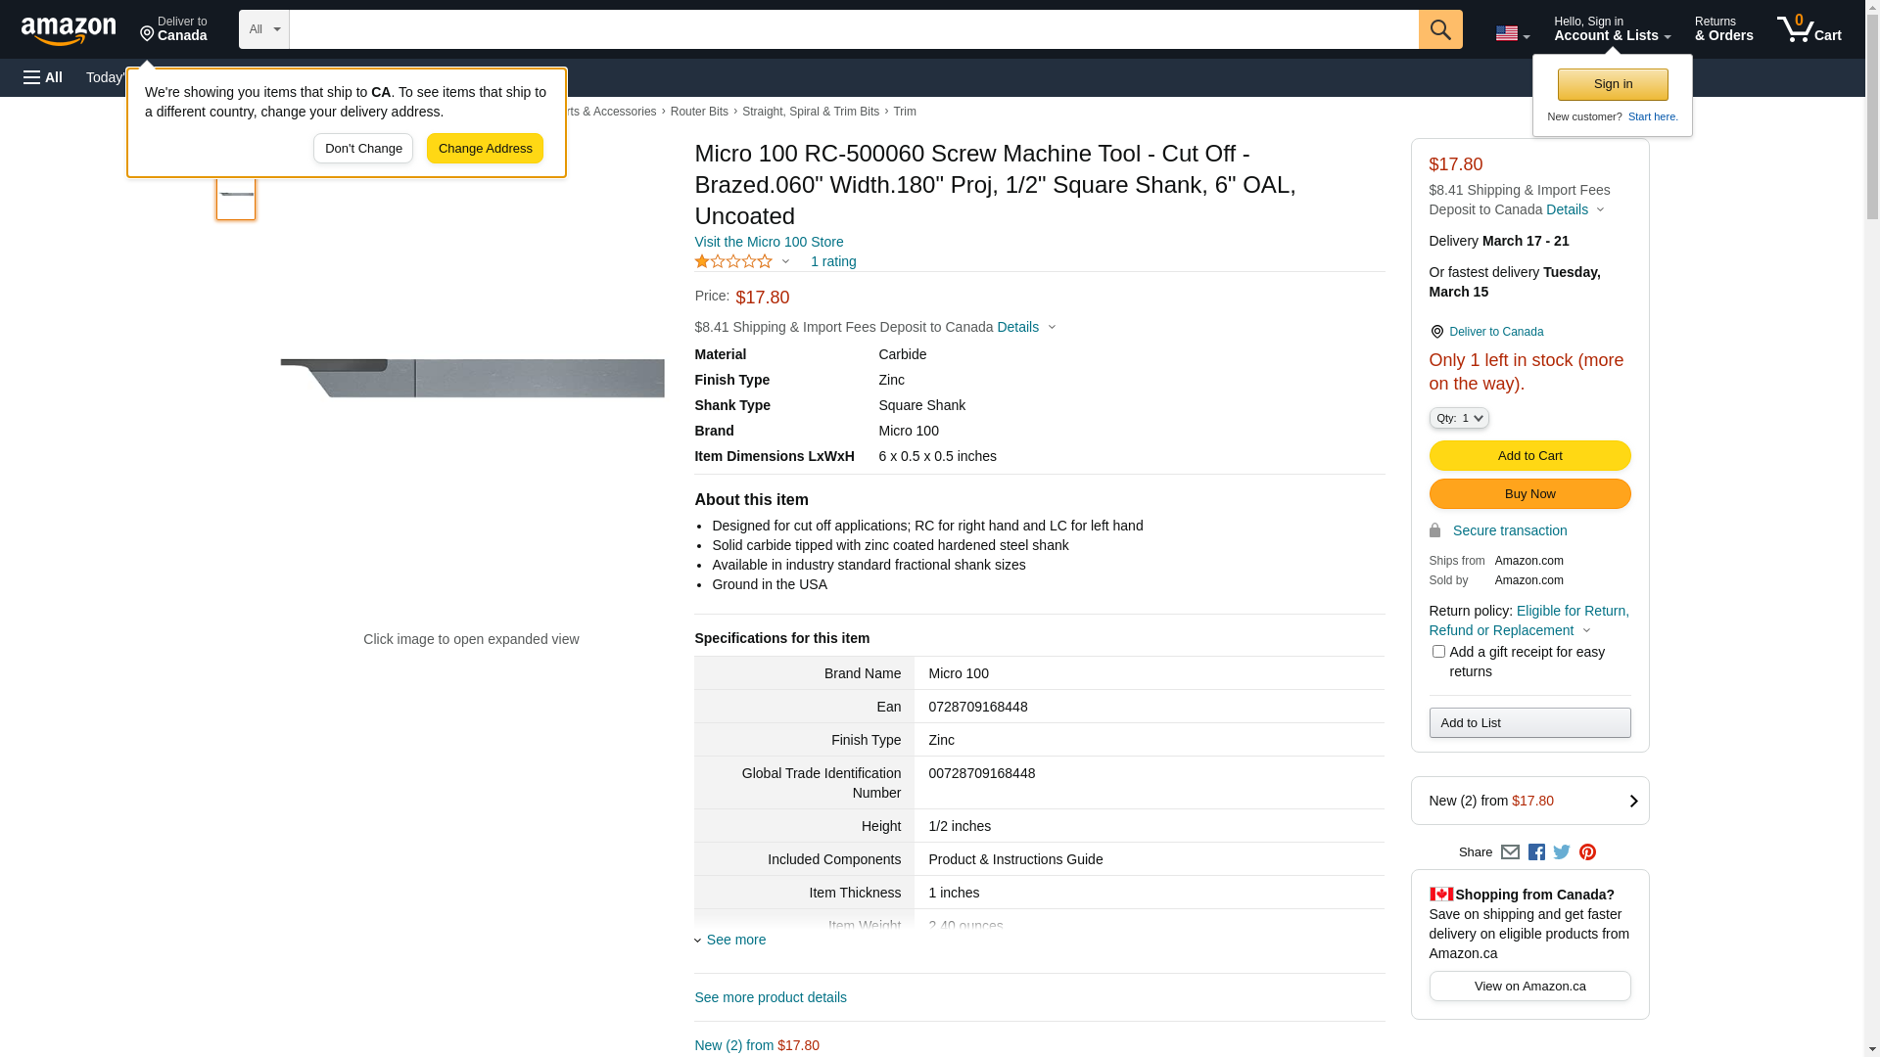This screenshot has height=1057, width=1880.
Task: Share product on Pinterest icon
Action: (1587, 852)
